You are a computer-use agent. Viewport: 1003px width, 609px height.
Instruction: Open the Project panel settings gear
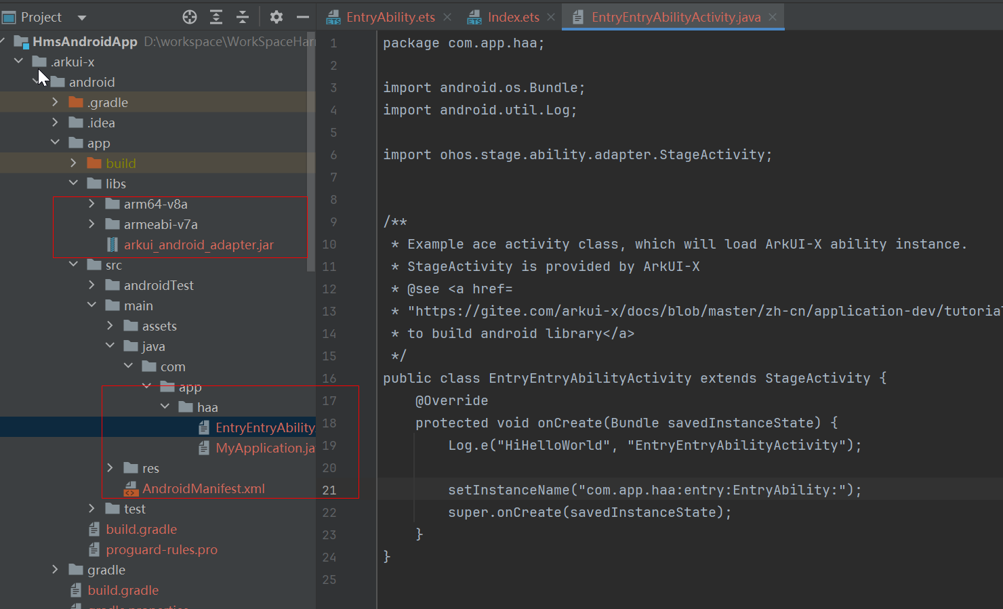click(276, 17)
